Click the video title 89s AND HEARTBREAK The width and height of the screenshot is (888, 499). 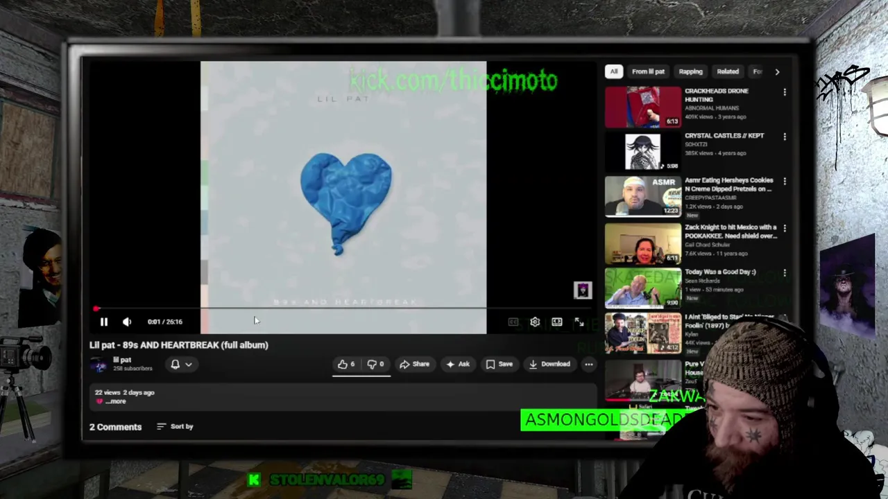pos(179,344)
